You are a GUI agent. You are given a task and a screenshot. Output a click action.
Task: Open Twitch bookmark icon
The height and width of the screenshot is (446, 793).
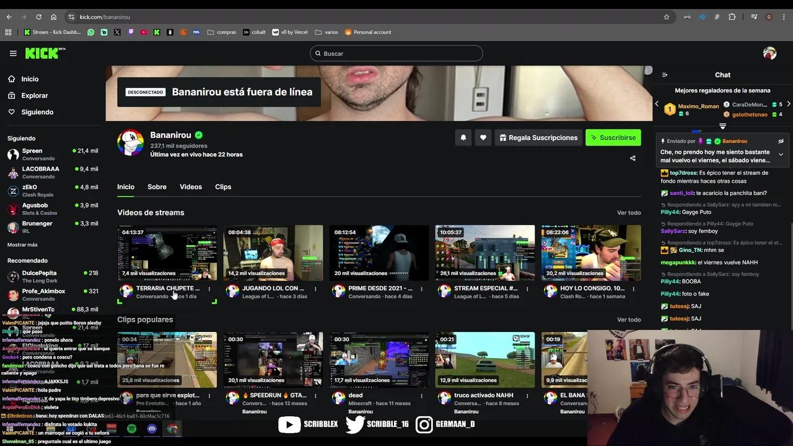tap(131, 32)
